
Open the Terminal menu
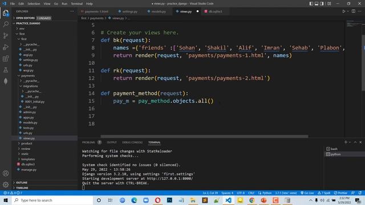click(76, 4)
